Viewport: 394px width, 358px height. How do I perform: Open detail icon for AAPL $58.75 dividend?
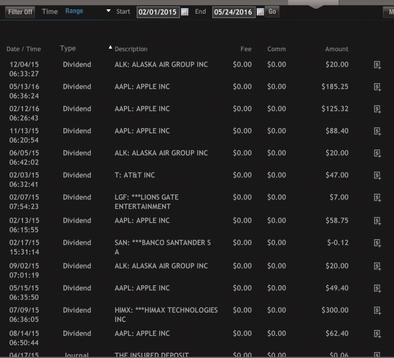(x=378, y=221)
